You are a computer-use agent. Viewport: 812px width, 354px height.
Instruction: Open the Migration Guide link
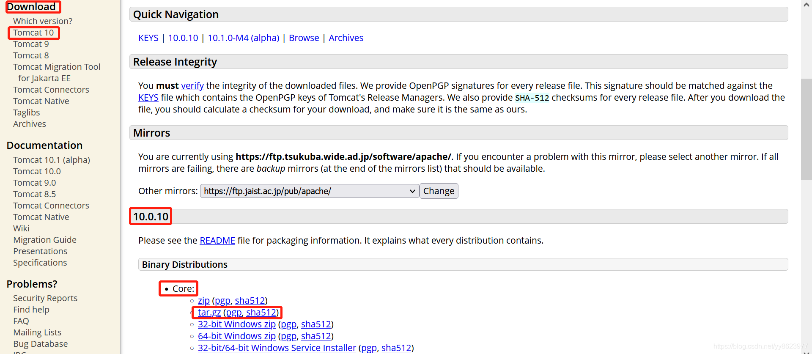(45, 240)
